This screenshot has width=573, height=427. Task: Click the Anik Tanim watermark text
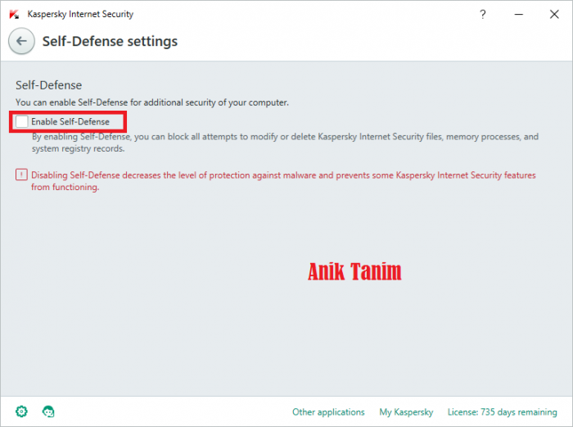click(x=354, y=272)
